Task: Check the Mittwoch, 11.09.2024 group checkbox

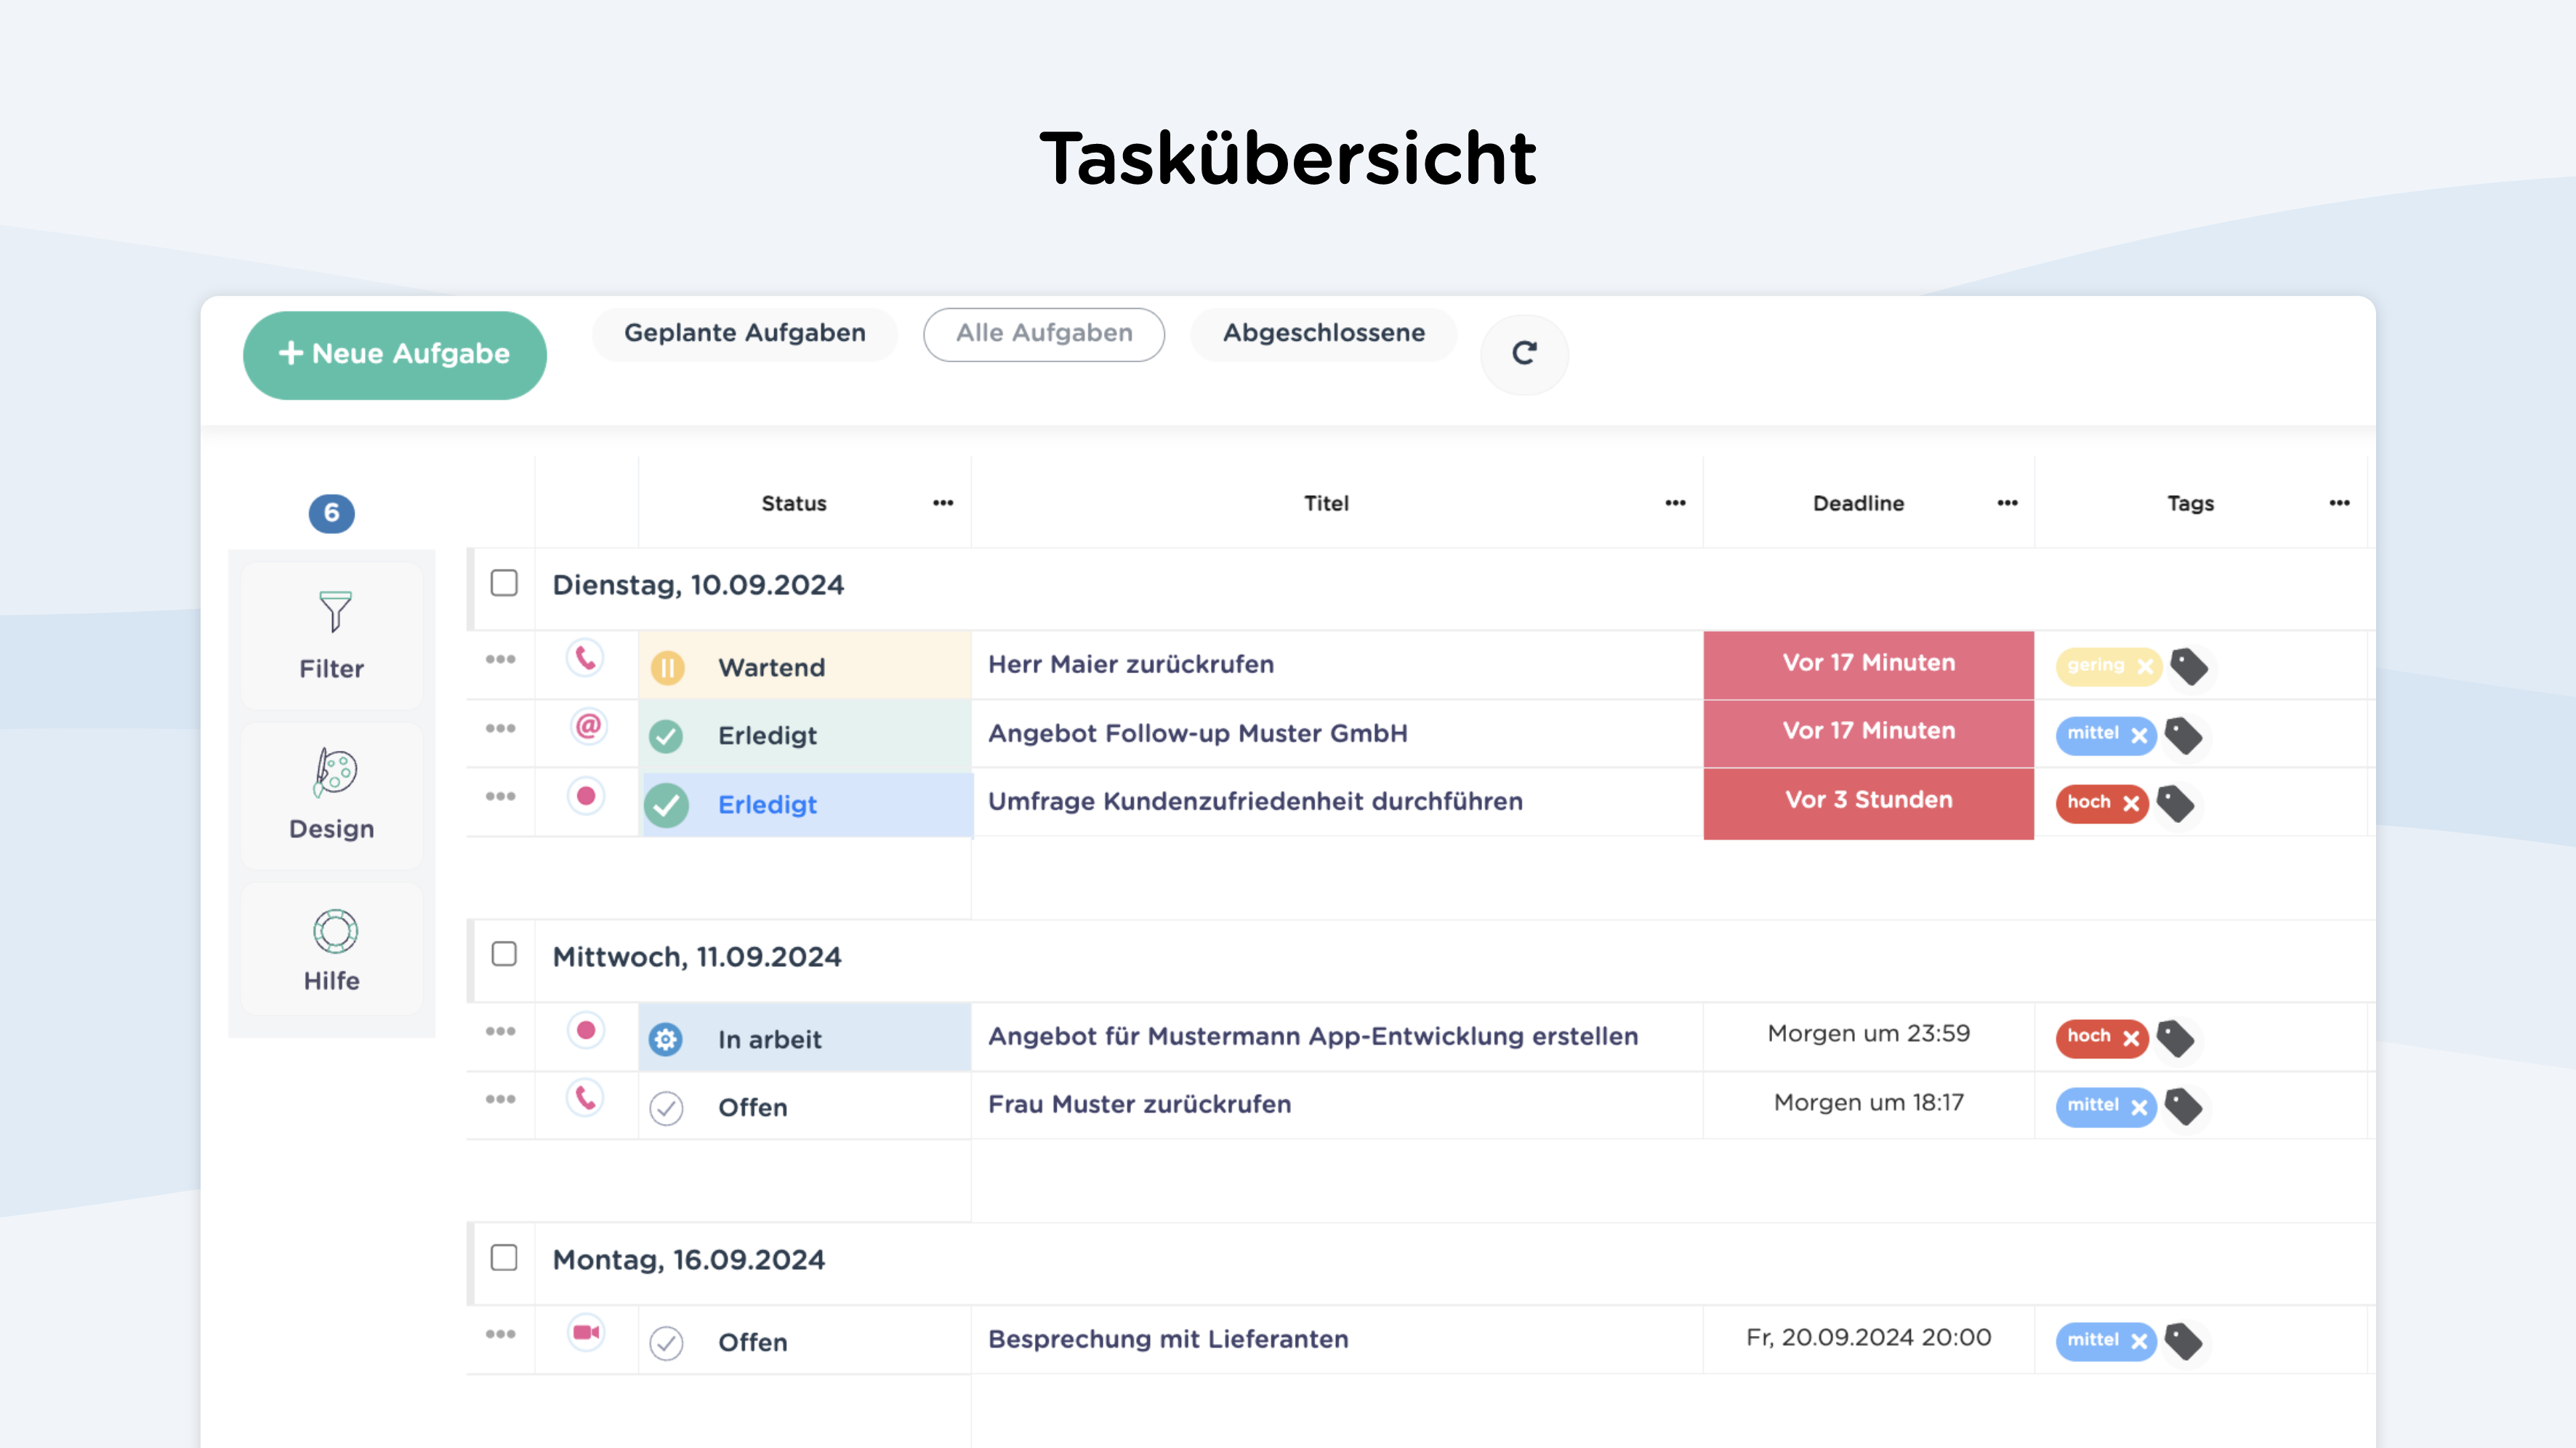Action: pos(504,955)
